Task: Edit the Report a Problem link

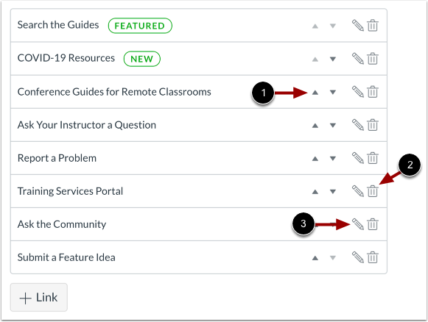Action: (357, 158)
